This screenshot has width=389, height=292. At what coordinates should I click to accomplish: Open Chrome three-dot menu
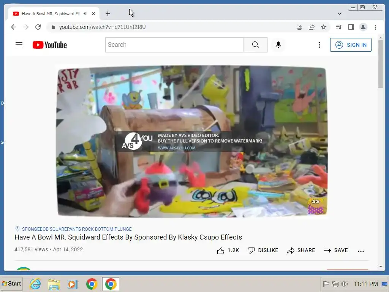click(x=375, y=27)
